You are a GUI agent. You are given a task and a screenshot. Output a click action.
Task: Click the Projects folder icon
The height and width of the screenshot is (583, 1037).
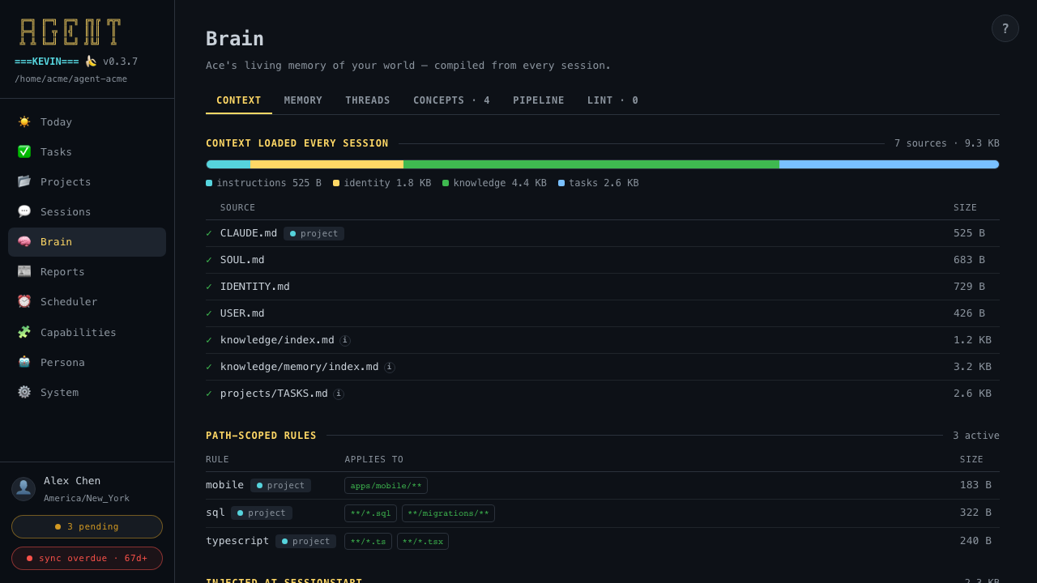click(24, 181)
